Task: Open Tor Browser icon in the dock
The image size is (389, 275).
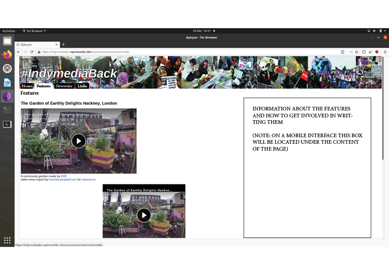Action: [7, 96]
